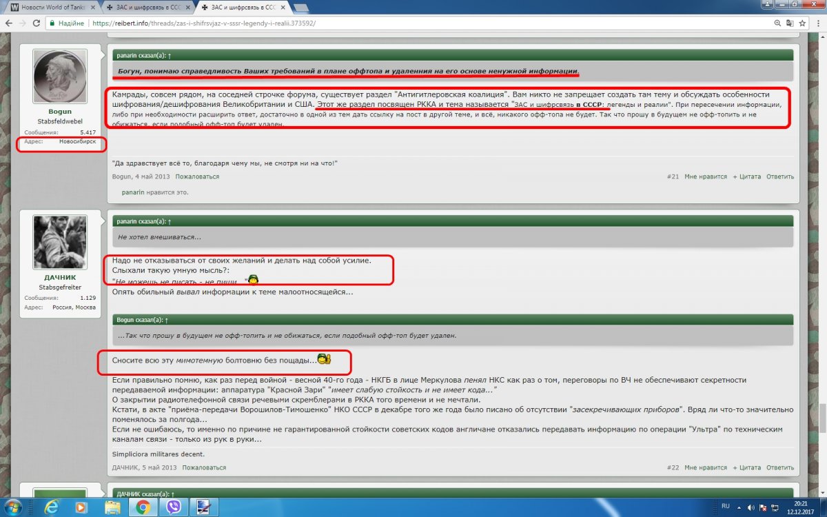Close the active third 'ЗАС и шифрсвязь' tab
The height and width of the screenshot is (517, 827).
tap(284, 7)
